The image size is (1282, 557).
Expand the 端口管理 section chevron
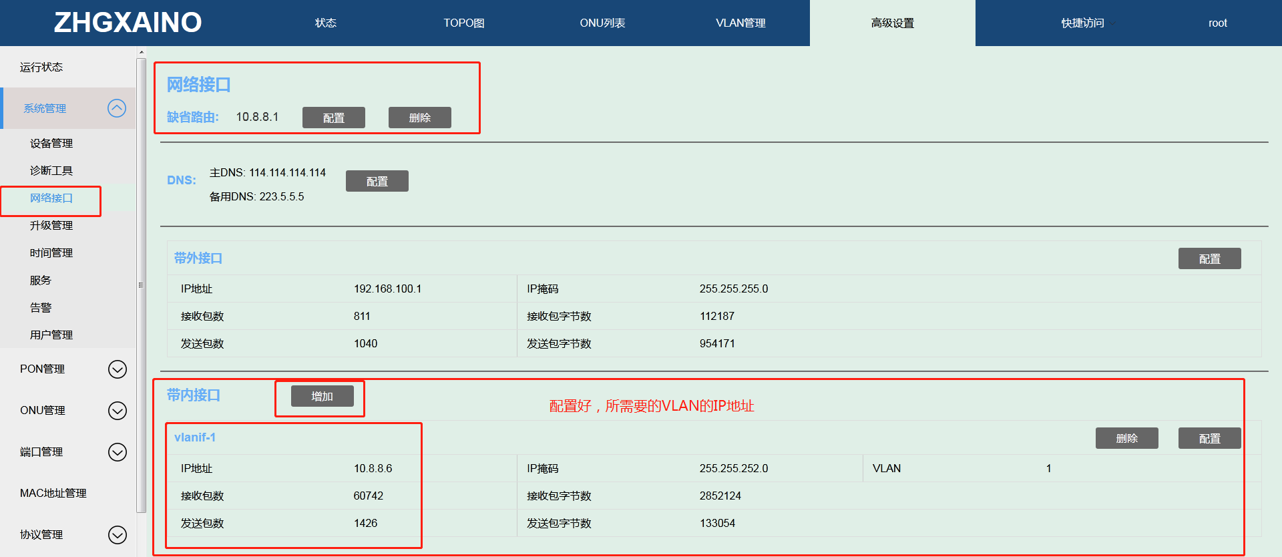pyautogui.click(x=118, y=452)
